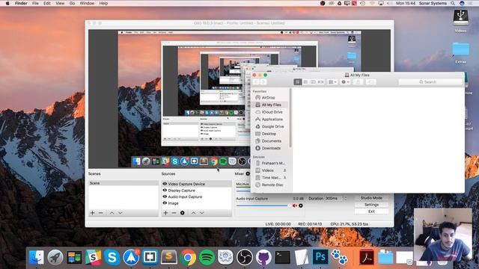
Task: Add a new scene with the plus icon
Action: [x=92, y=213]
